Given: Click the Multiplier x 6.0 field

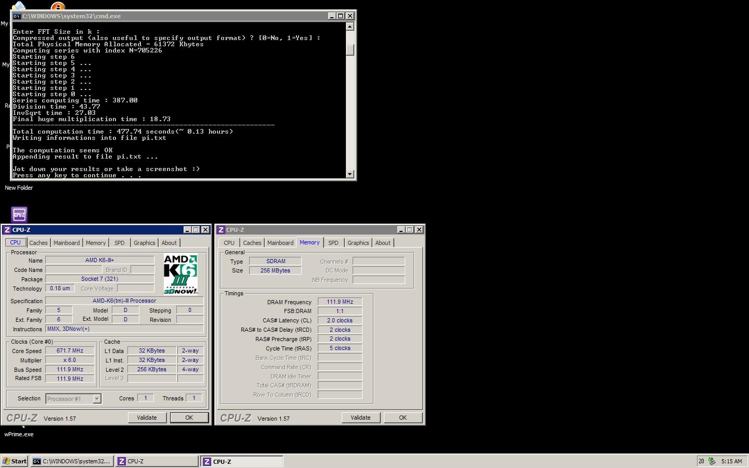Looking at the screenshot, I should [70, 360].
